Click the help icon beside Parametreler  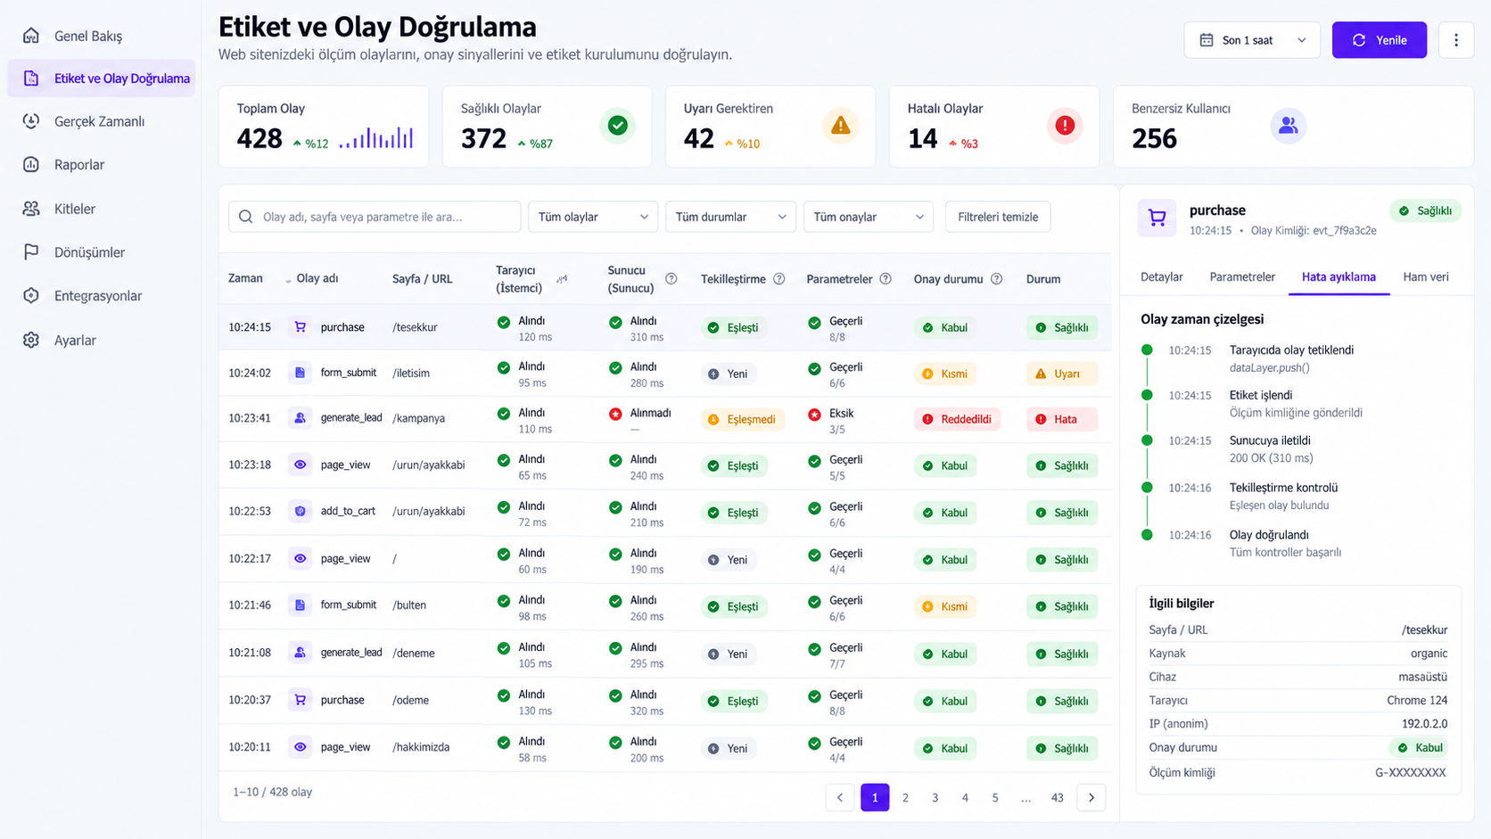pos(886,279)
